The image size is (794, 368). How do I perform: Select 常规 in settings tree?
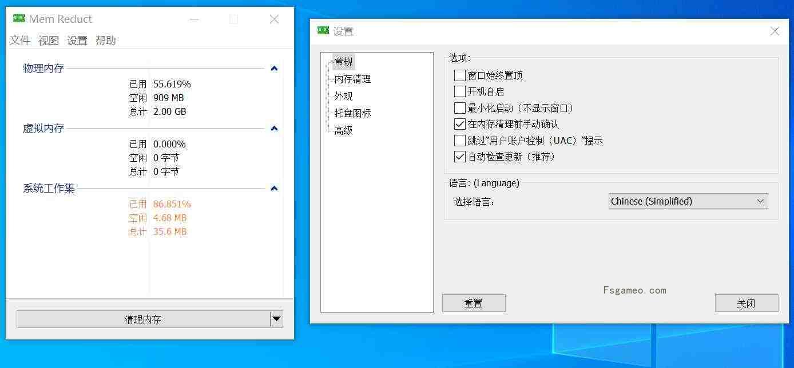tap(344, 62)
